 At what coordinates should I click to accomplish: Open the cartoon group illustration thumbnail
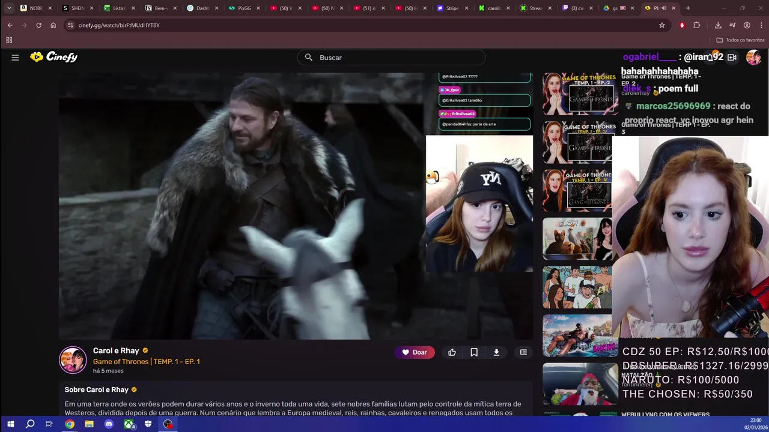pyautogui.click(x=577, y=287)
